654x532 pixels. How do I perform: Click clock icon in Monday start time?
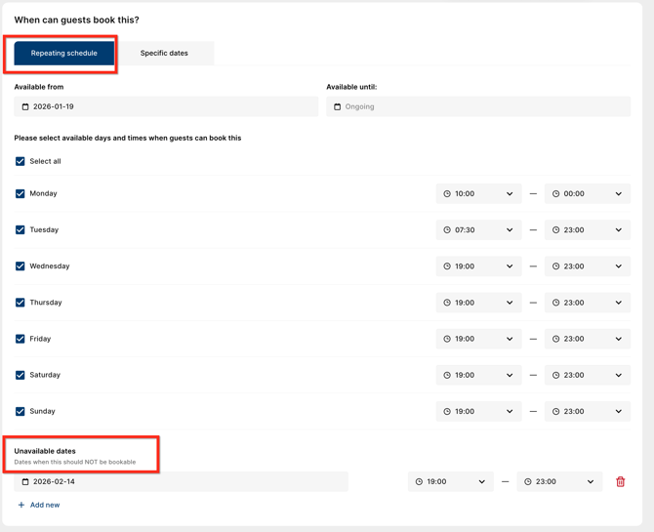tap(447, 193)
